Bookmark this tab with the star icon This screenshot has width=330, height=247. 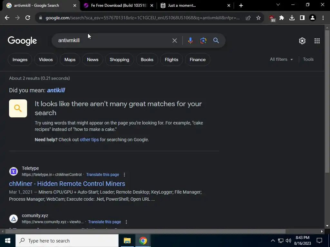click(258, 18)
